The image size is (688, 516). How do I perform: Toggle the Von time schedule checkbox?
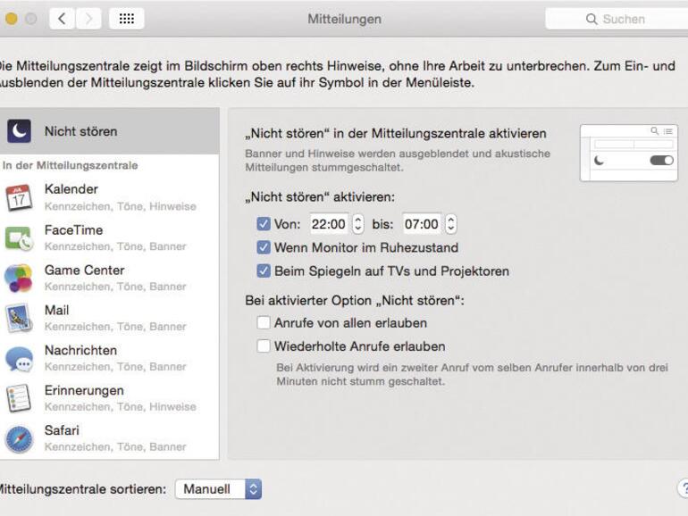[264, 223]
